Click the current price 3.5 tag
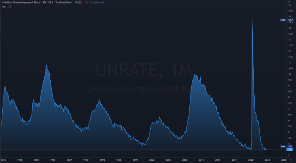This screenshot has width=296, height=163. (x=290, y=149)
